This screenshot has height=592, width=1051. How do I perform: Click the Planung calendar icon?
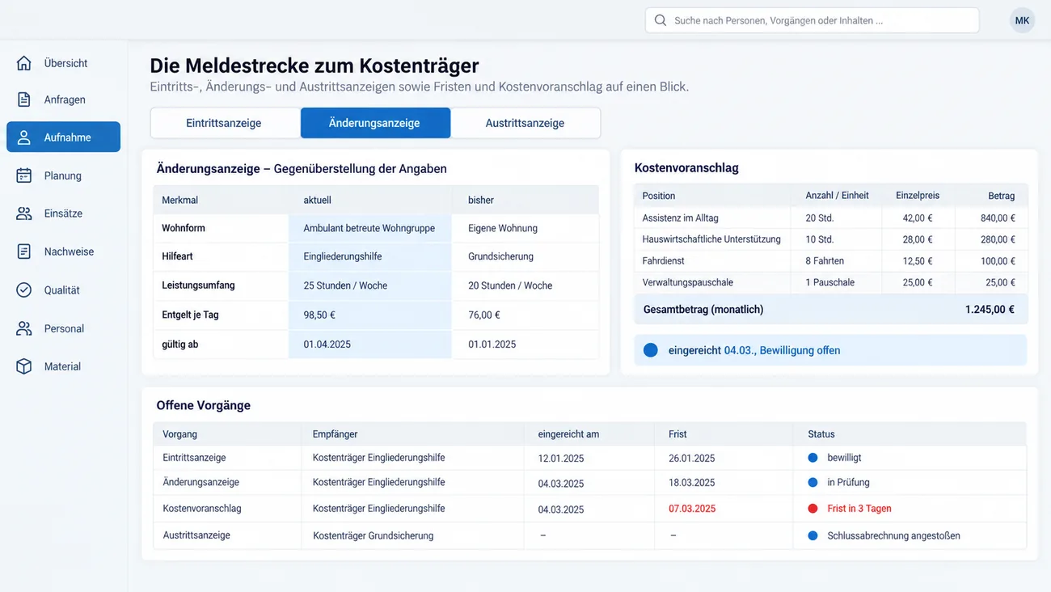pos(24,175)
